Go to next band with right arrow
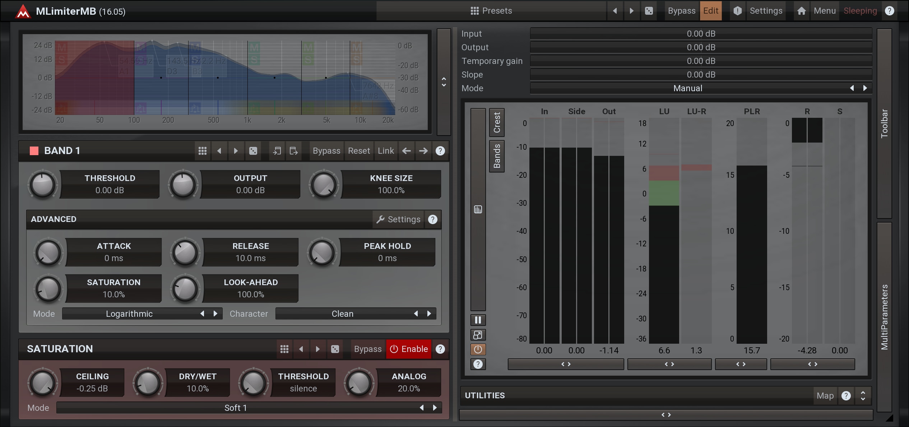This screenshot has height=427, width=909. (423, 151)
